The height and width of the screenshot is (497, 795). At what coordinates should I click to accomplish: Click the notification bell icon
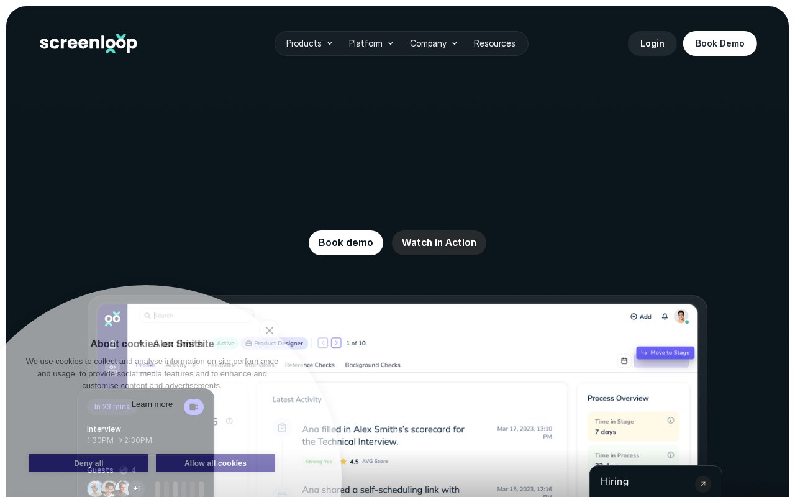point(665,316)
